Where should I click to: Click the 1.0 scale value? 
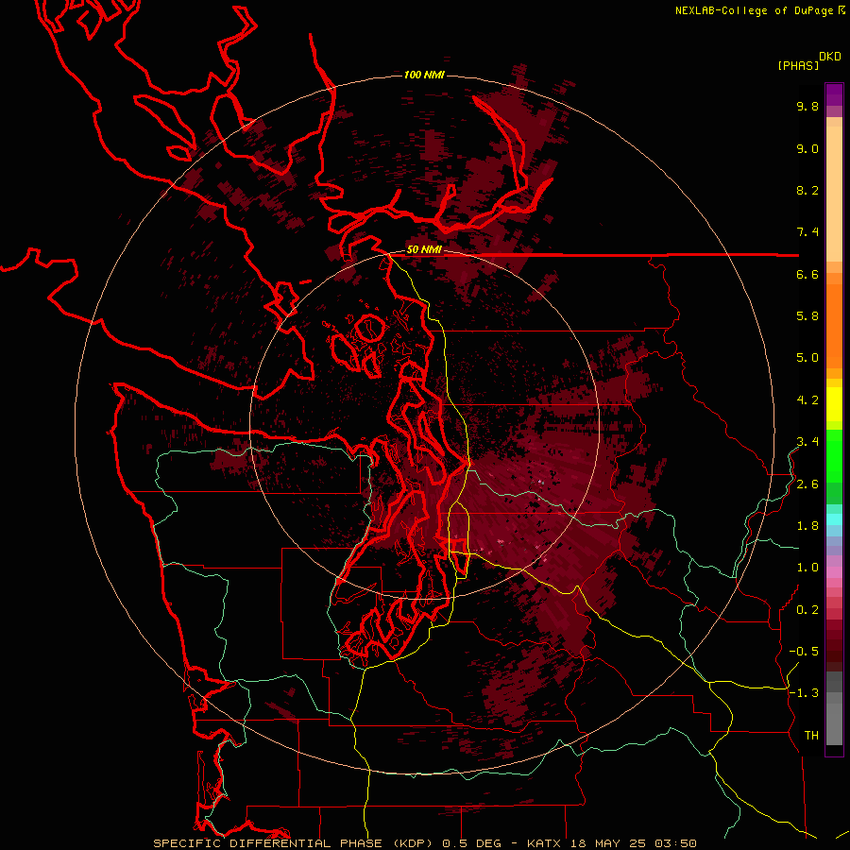click(x=807, y=568)
